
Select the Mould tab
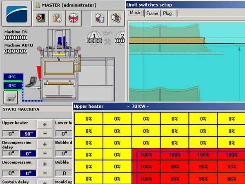(136, 13)
